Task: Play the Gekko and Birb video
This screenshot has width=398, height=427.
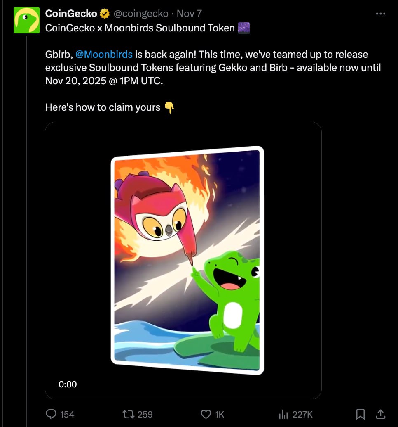Action: (x=183, y=260)
